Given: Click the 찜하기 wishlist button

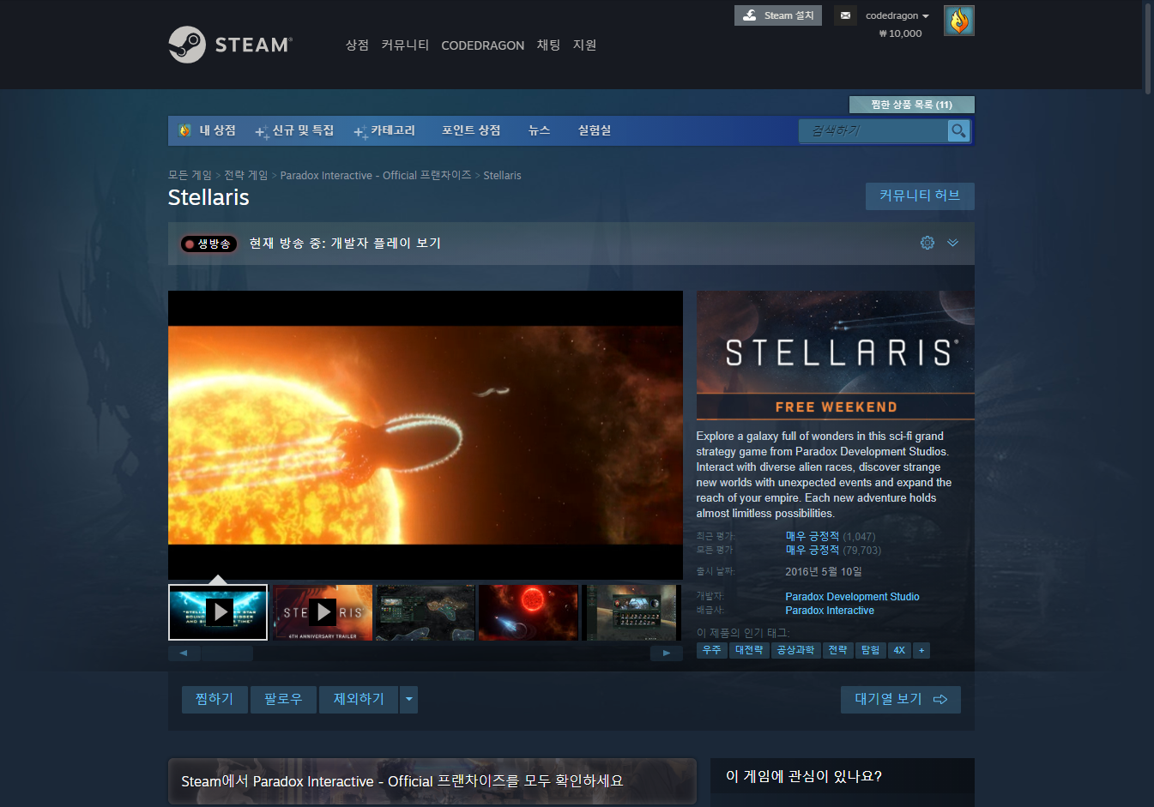Looking at the screenshot, I should point(214,700).
